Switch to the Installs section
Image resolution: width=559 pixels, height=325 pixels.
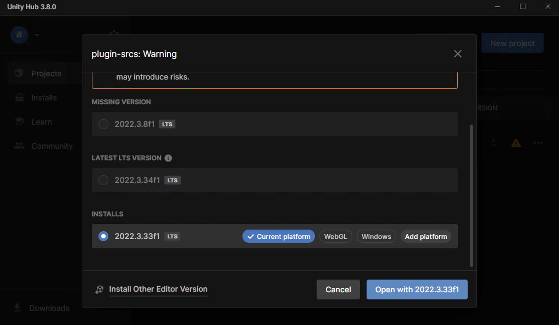(x=44, y=97)
